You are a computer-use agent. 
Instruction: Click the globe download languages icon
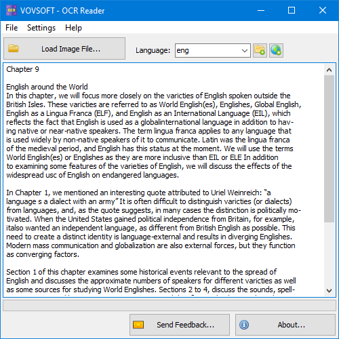(276, 50)
